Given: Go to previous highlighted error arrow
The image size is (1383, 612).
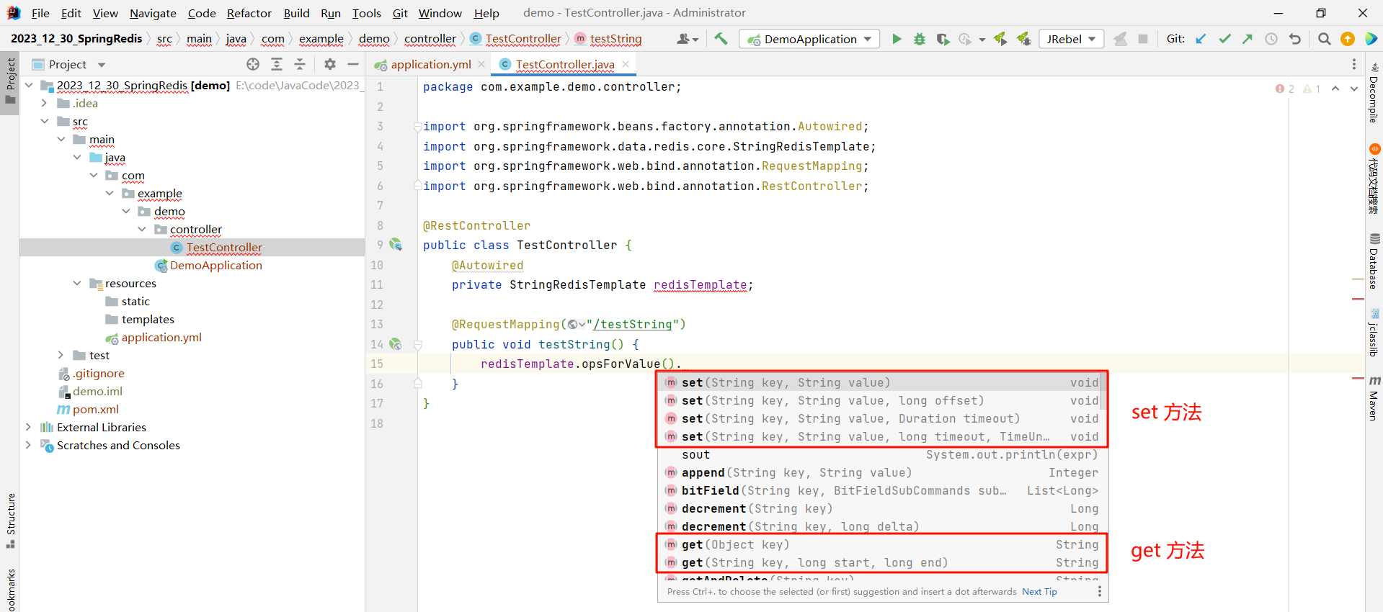Looking at the screenshot, I should [x=1335, y=89].
